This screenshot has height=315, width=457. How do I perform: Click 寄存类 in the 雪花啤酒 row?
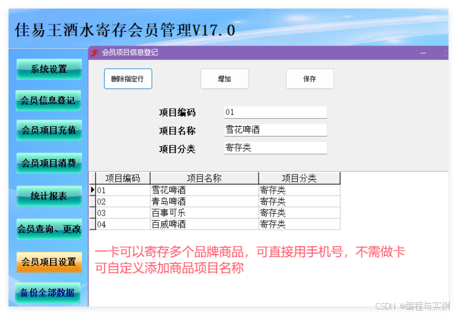point(300,190)
